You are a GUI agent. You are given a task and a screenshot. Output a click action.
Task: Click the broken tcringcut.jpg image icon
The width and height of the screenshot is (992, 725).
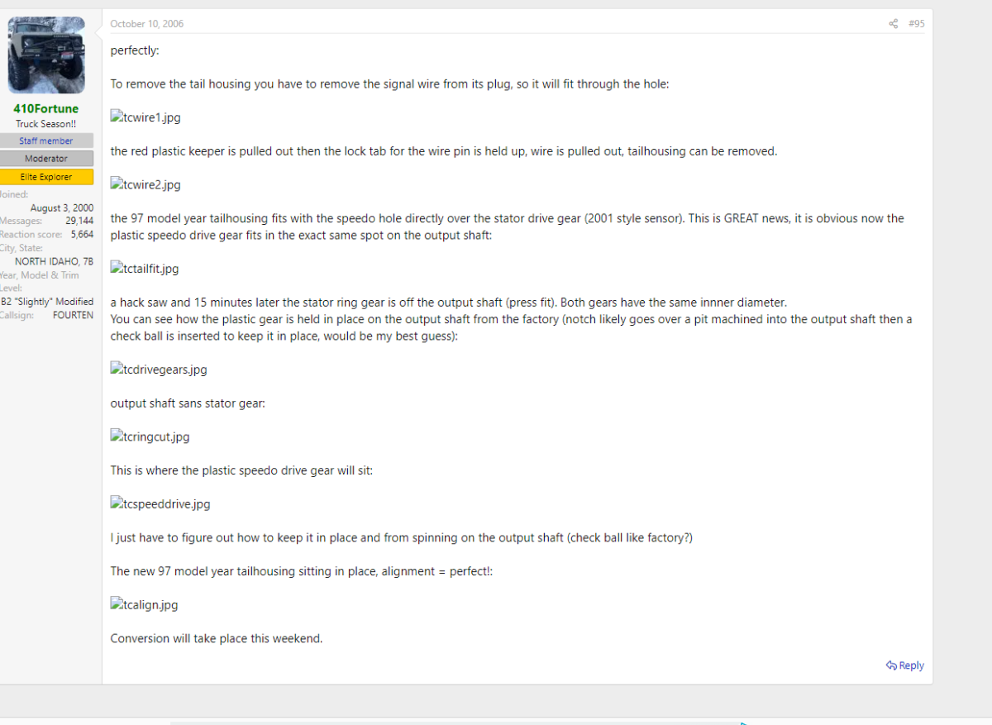click(117, 436)
